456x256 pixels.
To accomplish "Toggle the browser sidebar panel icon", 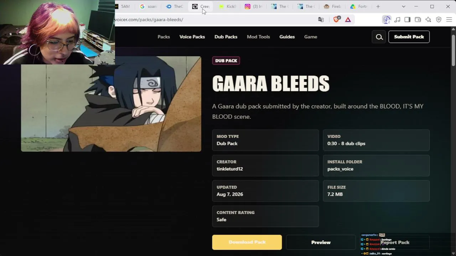I will click(408, 20).
